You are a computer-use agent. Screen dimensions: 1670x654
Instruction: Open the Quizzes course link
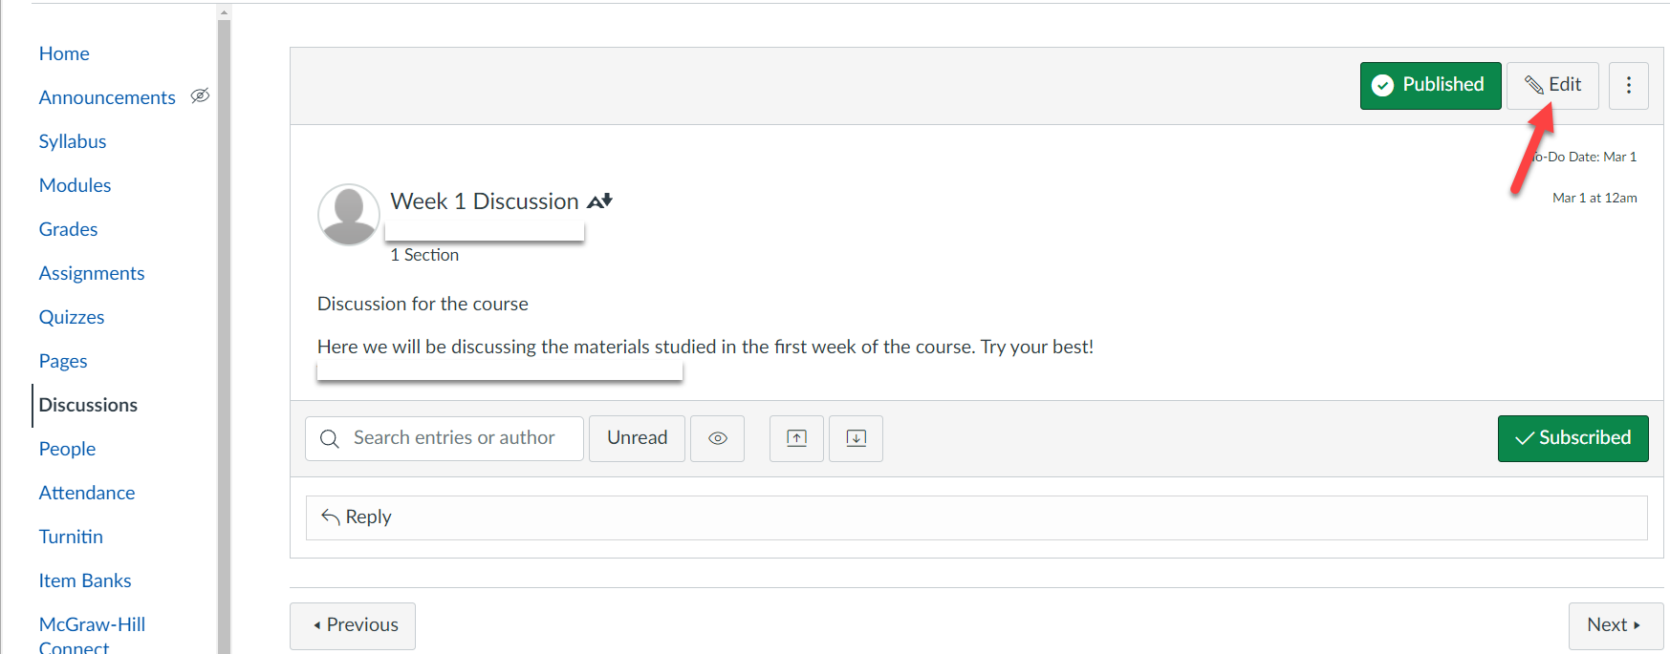72,317
